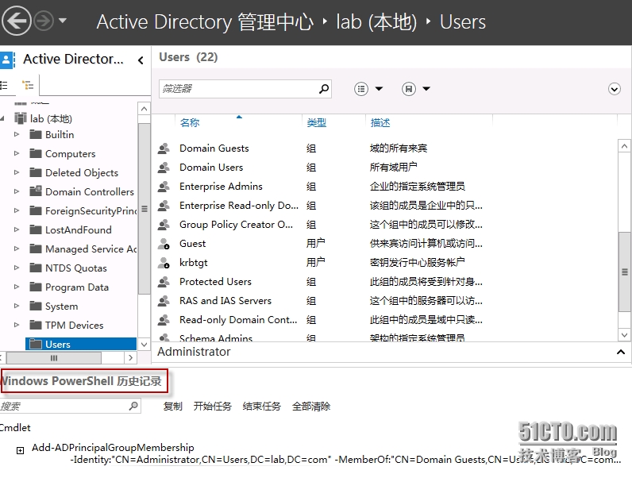Image resolution: width=632 pixels, height=478 pixels.
Task: Select the System container
Action: [62, 306]
